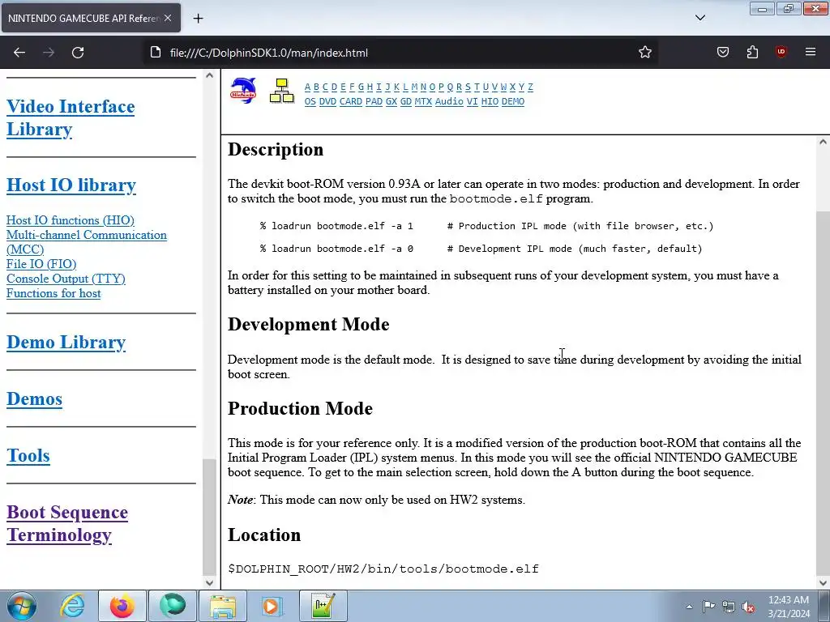The width and height of the screenshot is (830, 622).
Task: Open the network status tray icon
Action: (729, 607)
